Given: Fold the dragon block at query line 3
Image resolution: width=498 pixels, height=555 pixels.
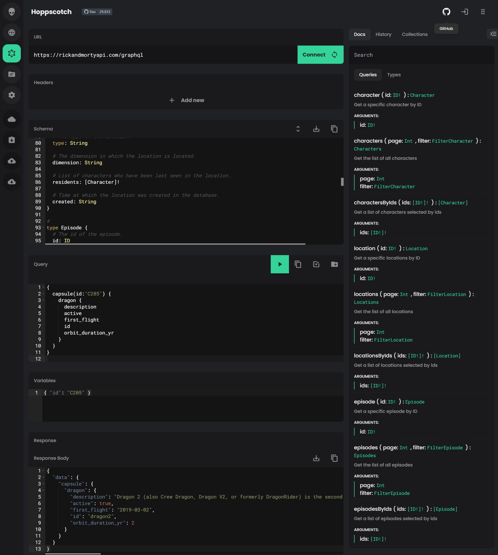Looking at the screenshot, I should tap(43, 300).
